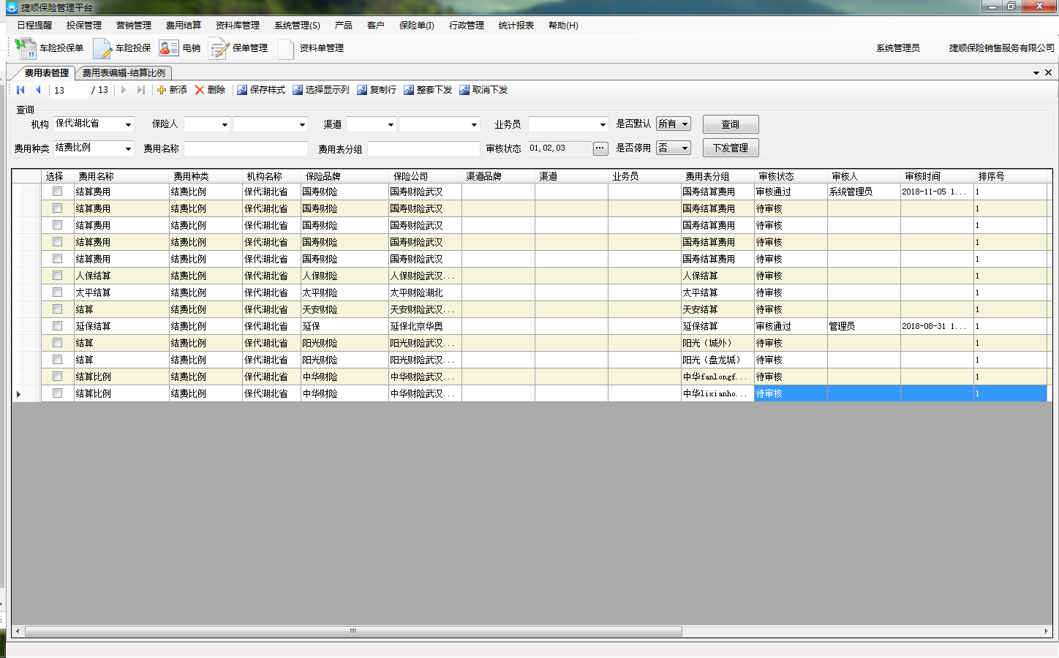Expand the 是否停用 dropdown

[685, 148]
